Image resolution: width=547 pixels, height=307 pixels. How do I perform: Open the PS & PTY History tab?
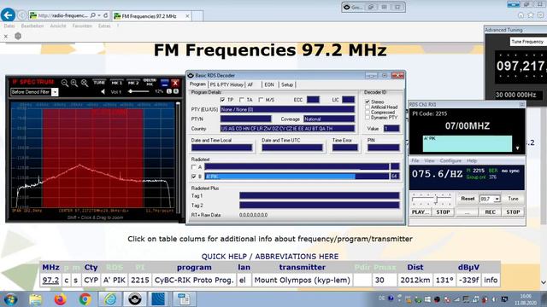click(x=226, y=84)
